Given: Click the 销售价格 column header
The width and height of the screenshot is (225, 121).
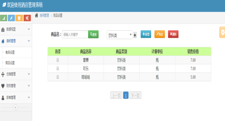Looking at the screenshot, I should pos(193,51).
